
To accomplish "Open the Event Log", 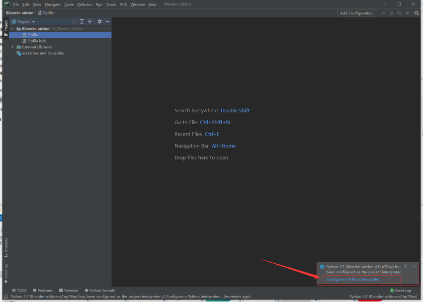I will [x=400, y=291].
